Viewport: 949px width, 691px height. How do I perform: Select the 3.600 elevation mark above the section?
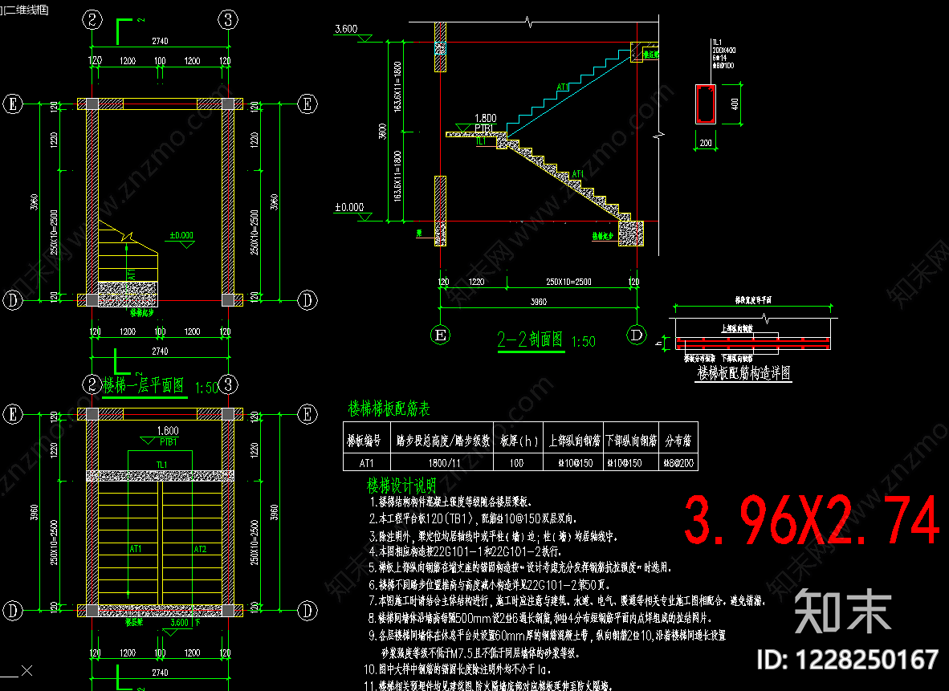(346, 29)
